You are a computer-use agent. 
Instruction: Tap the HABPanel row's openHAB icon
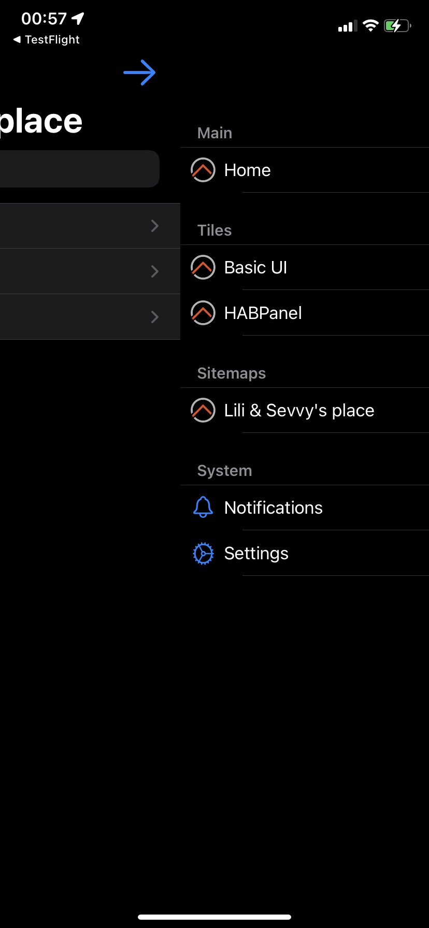coord(203,313)
